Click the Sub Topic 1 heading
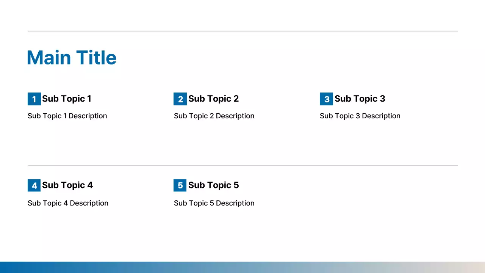This screenshot has height=273, width=485. [67, 99]
